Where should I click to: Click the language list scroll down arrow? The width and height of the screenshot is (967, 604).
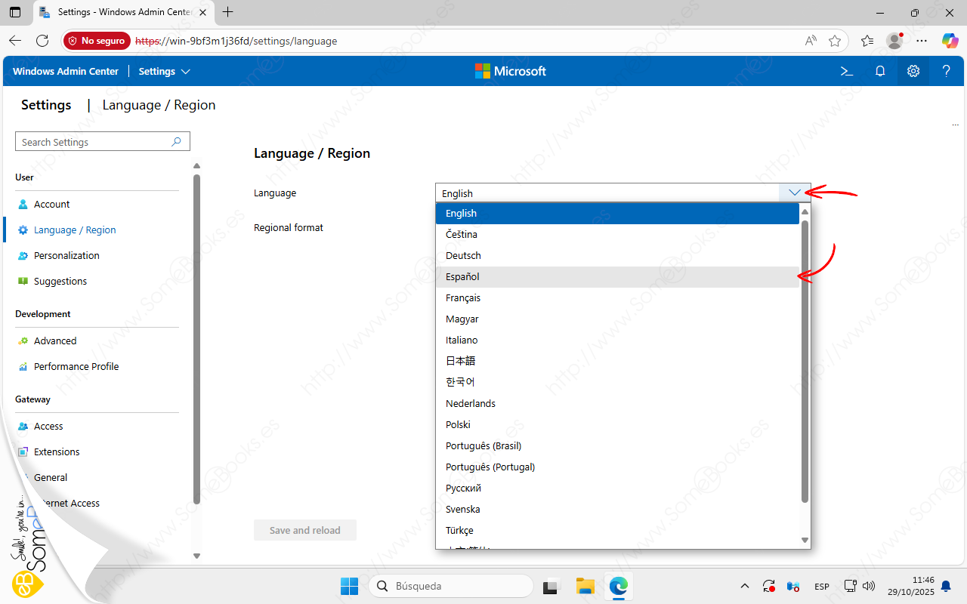[805, 540]
